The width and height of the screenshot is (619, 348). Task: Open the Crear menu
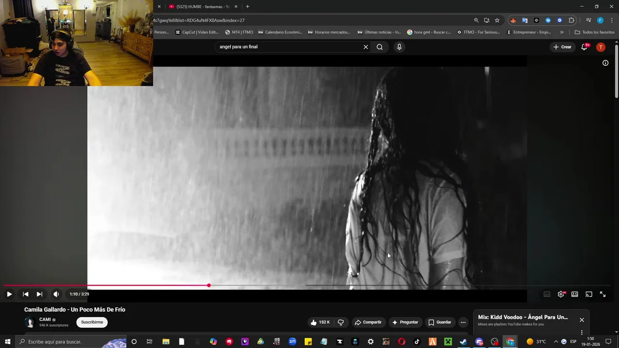[562, 47]
